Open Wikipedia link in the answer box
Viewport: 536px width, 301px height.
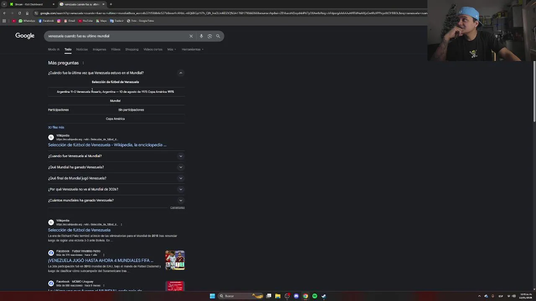coord(107,145)
